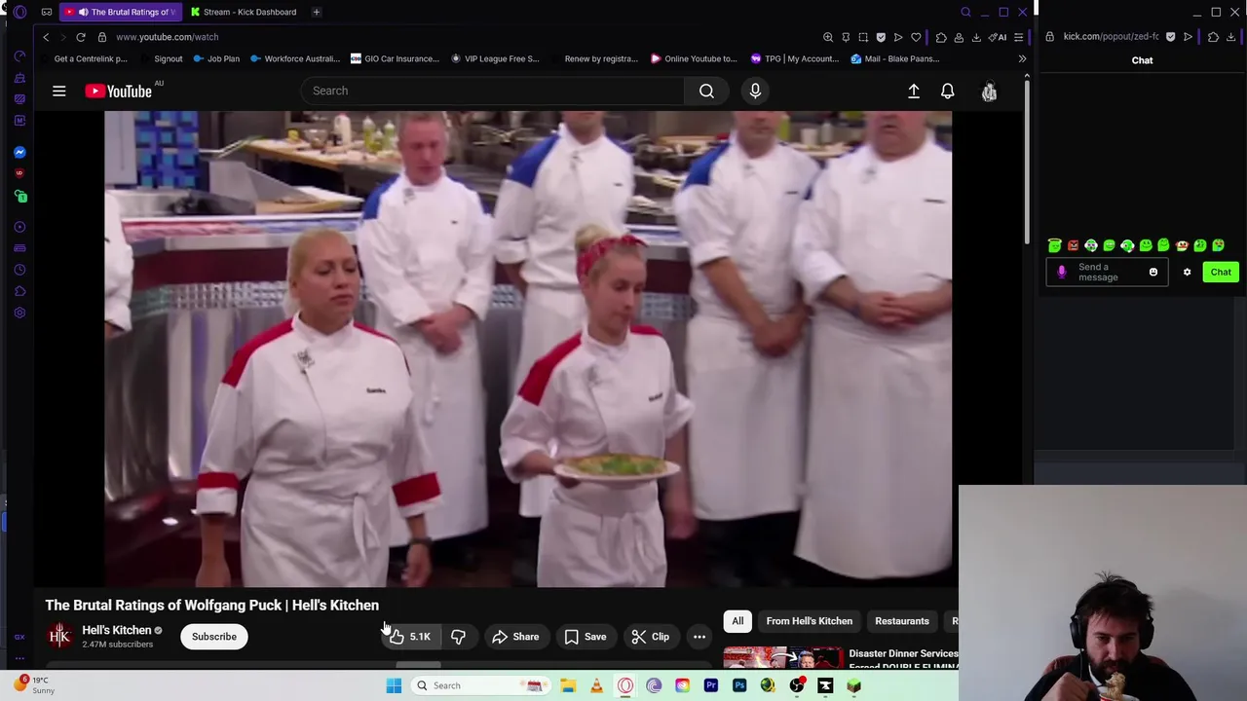
Task: Click the video title text
Action: coord(211,605)
